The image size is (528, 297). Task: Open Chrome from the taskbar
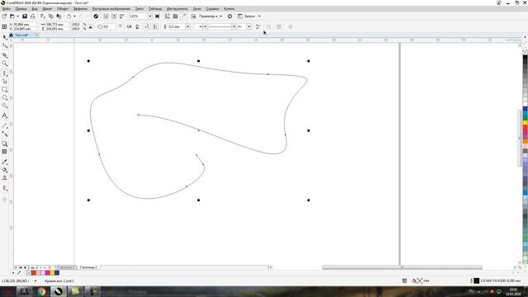pyautogui.click(x=42, y=291)
